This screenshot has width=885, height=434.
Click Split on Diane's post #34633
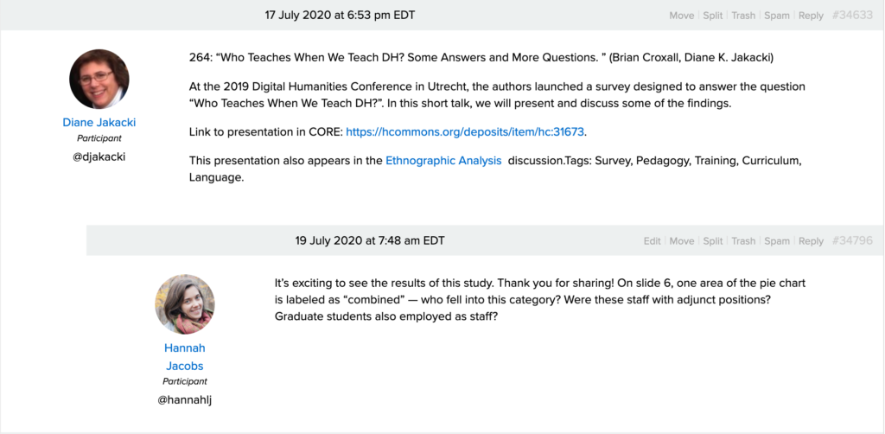(712, 16)
